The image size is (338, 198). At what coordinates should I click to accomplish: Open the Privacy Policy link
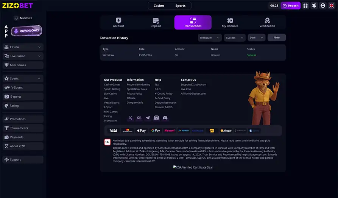click(134, 94)
